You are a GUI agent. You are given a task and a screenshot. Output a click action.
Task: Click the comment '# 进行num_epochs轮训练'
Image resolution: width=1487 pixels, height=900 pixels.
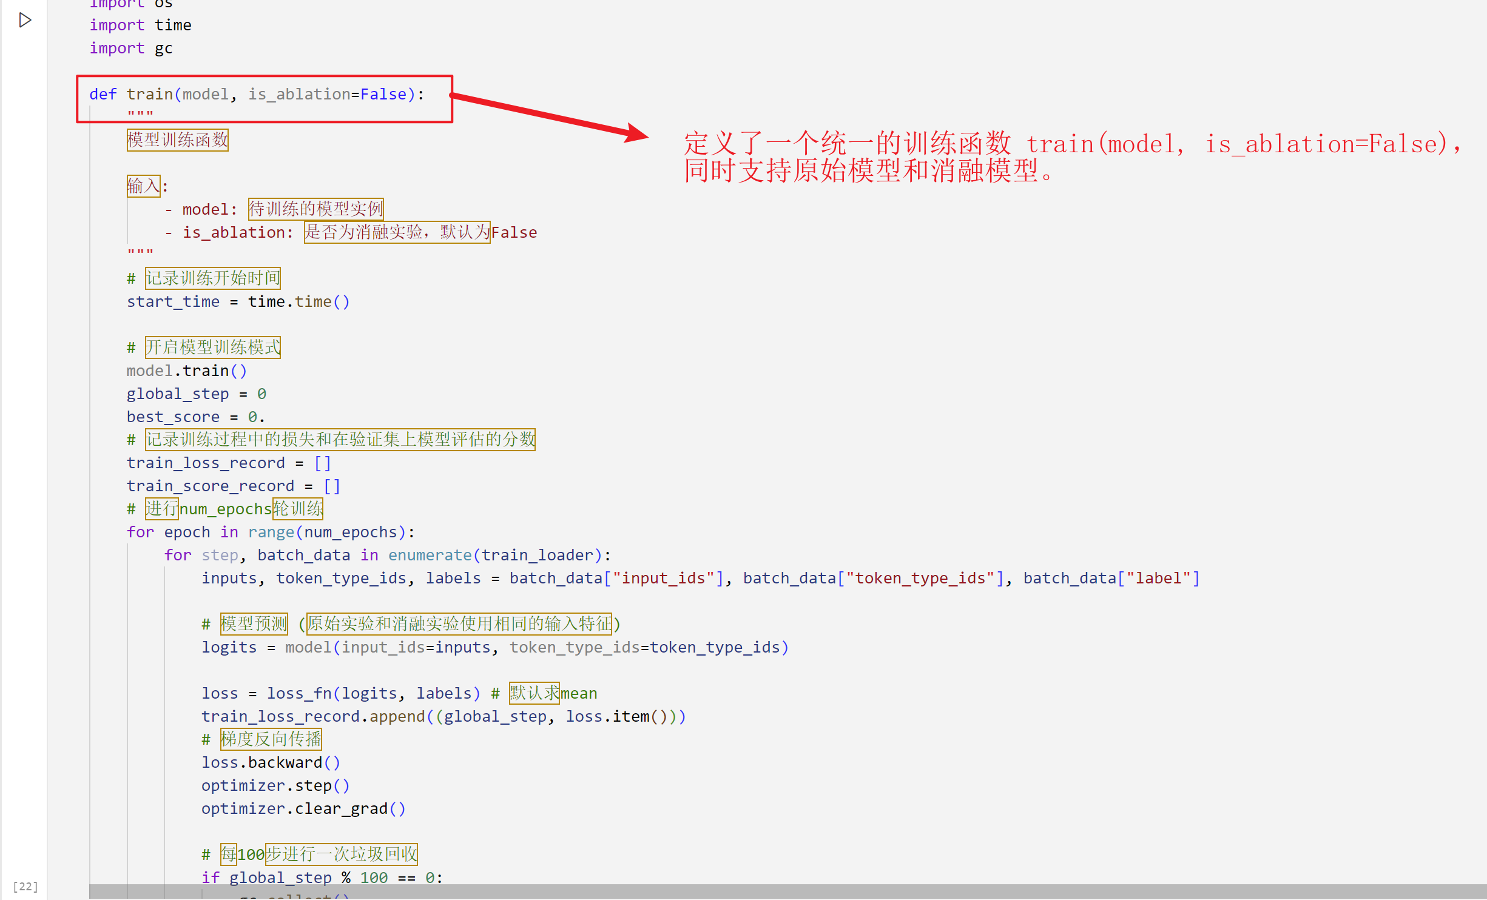[x=225, y=509]
